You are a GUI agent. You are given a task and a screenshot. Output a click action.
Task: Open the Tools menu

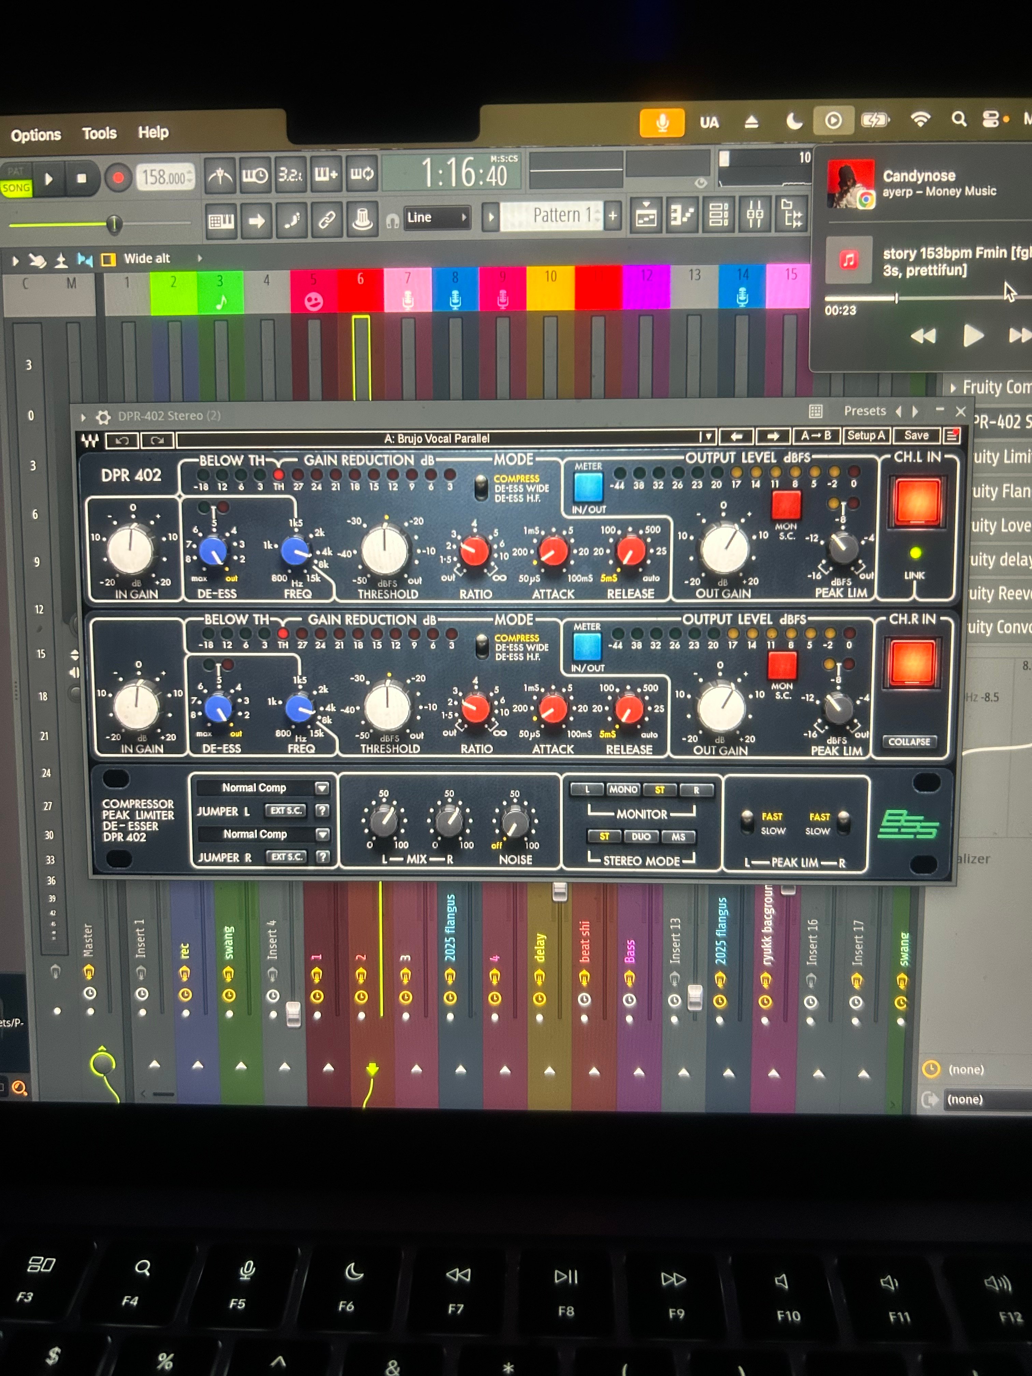pos(100,133)
